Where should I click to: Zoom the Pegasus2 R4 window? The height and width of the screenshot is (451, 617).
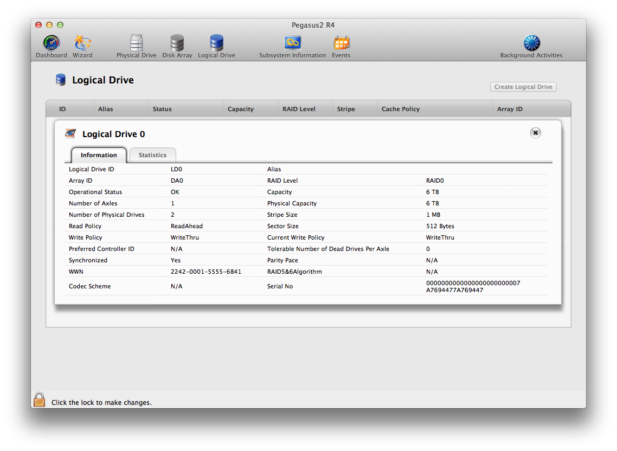coord(60,25)
